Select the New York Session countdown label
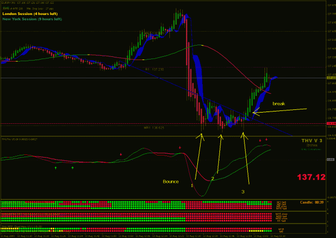Image resolution: width=336 pixels, height=238 pixels. 32,19
